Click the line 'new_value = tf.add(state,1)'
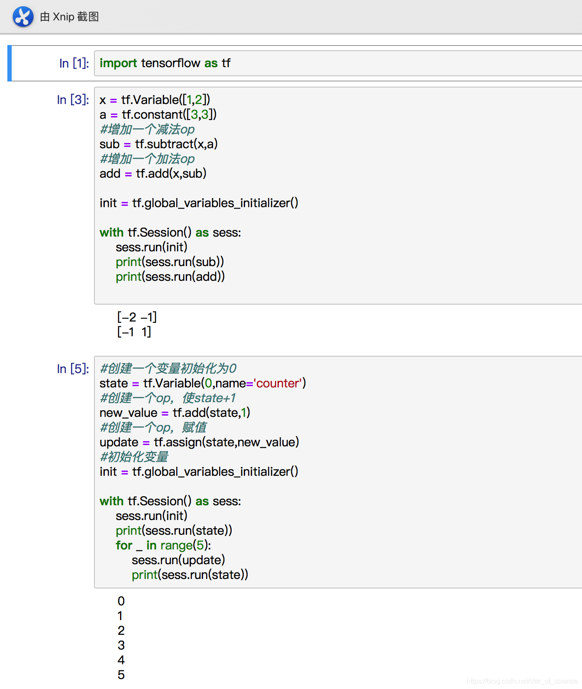This screenshot has width=582, height=689. pyautogui.click(x=175, y=413)
